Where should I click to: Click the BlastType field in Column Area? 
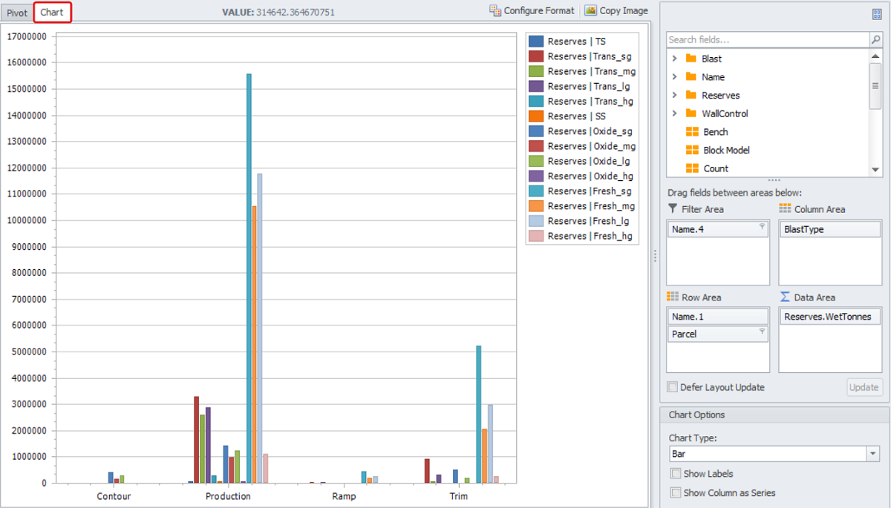(829, 230)
